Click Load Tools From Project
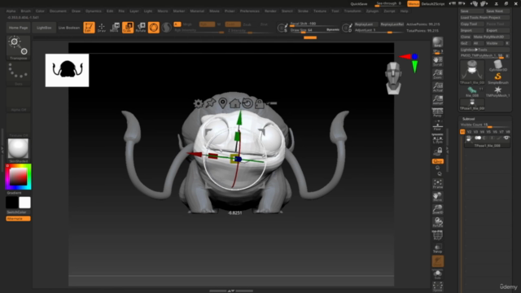521x293 pixels. tap(485, 17)
